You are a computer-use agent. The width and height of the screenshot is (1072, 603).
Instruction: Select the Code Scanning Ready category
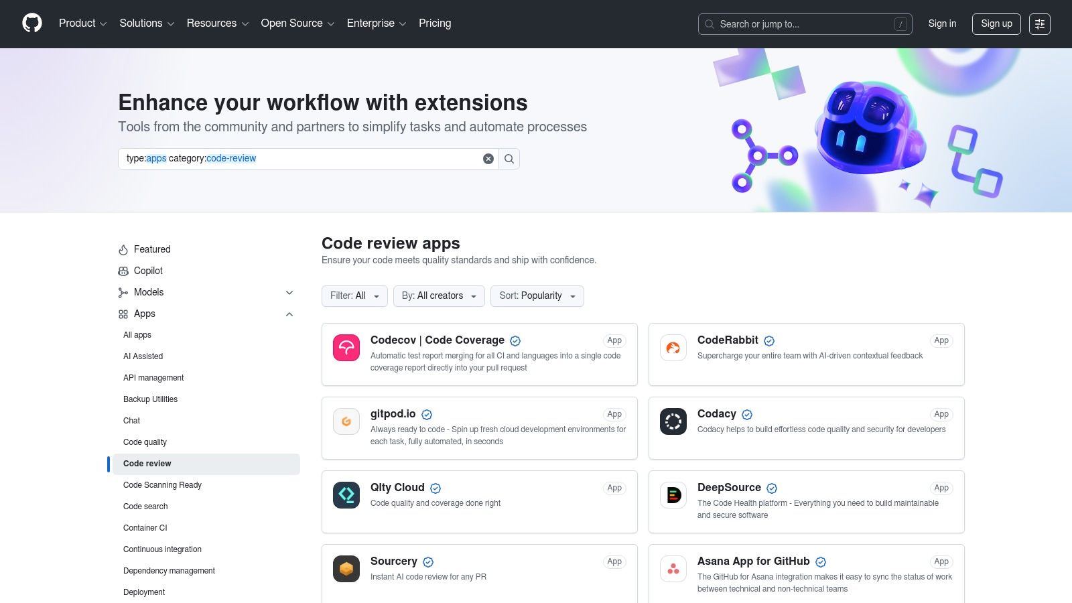[206, 485]
